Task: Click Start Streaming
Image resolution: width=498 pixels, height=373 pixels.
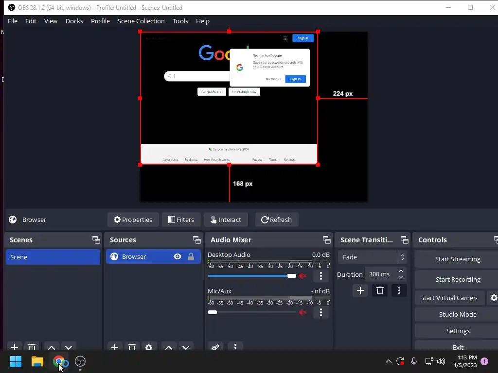Action: click(x=458, y=259)
